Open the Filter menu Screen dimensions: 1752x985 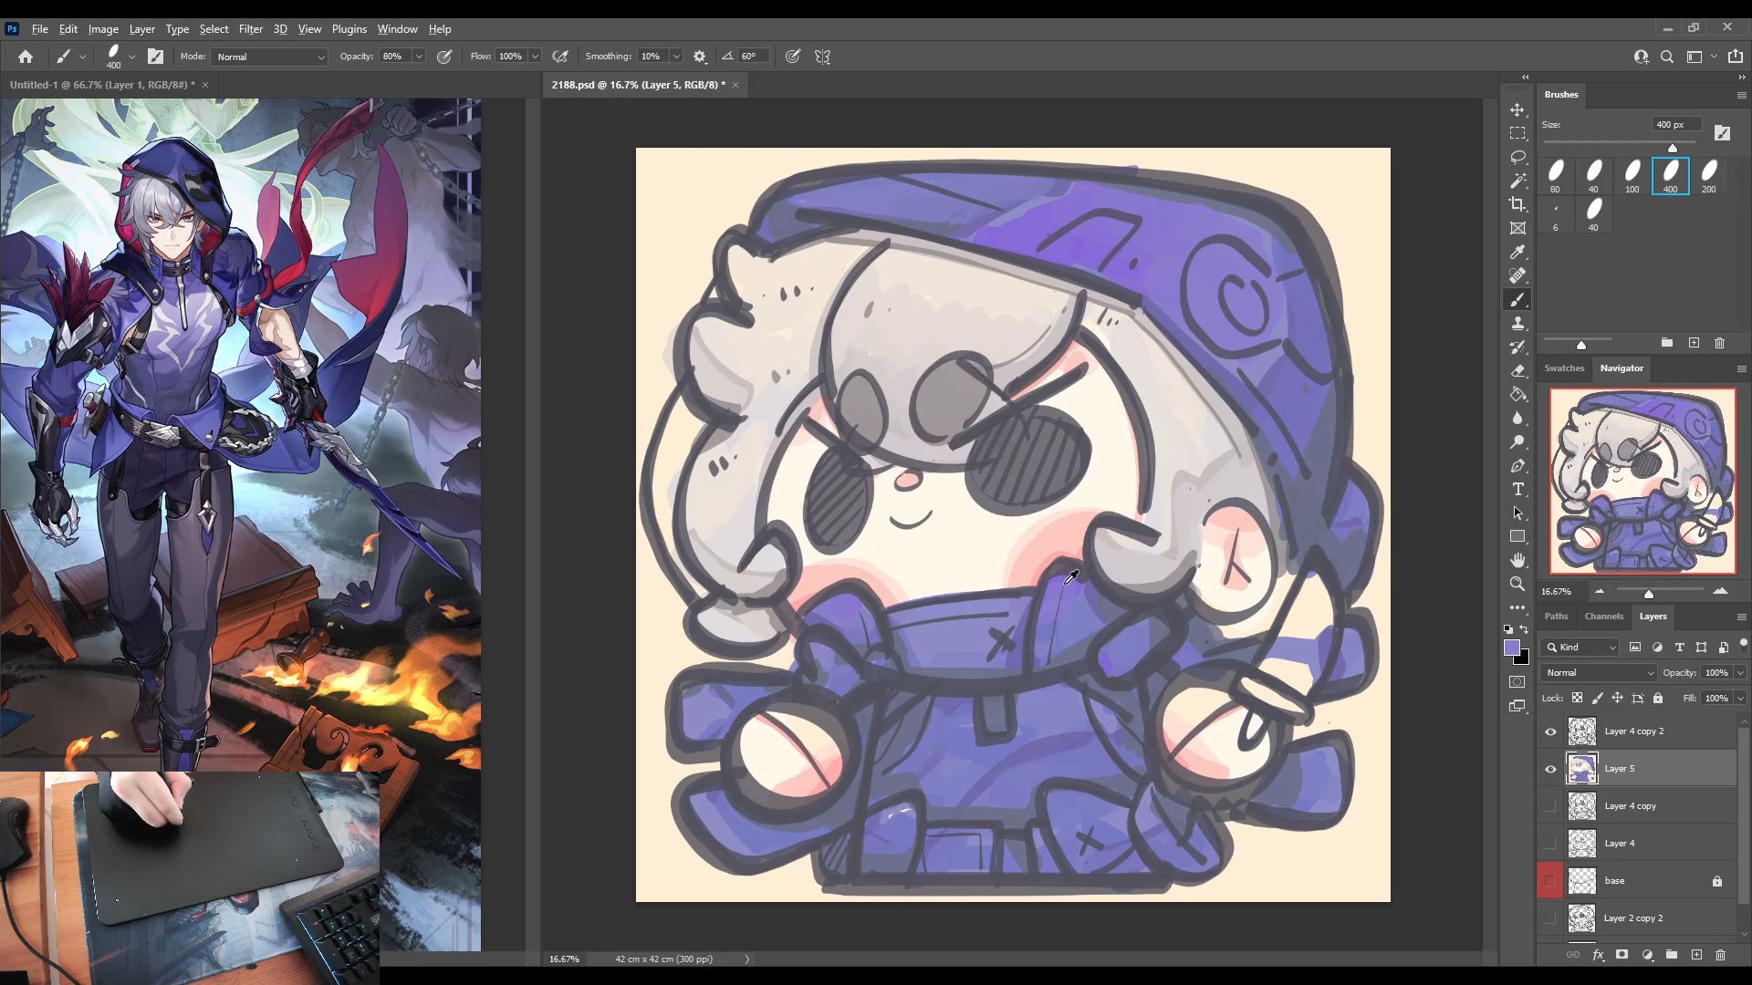[250, 29]
